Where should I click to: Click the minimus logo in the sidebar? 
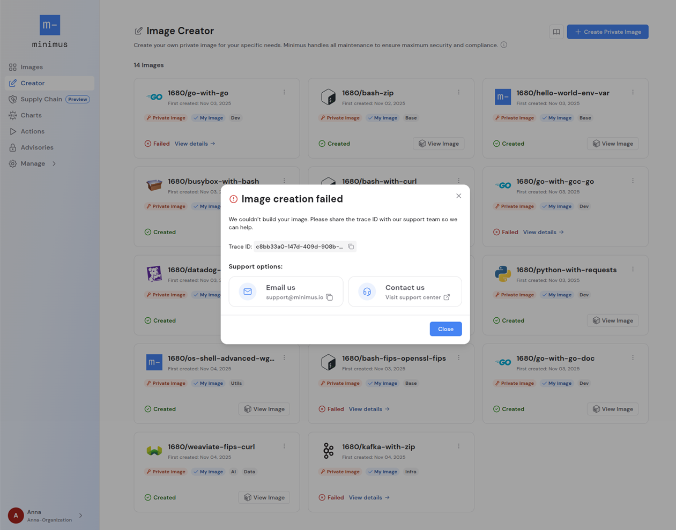(49, 25)
